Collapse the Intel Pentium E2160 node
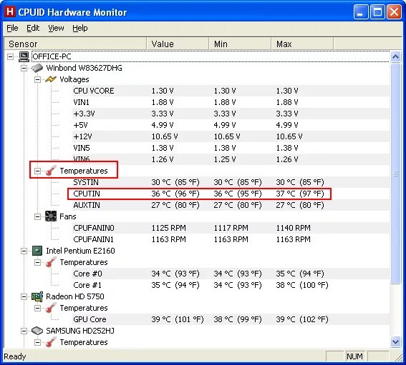406x365 pixels. [24, 251]
